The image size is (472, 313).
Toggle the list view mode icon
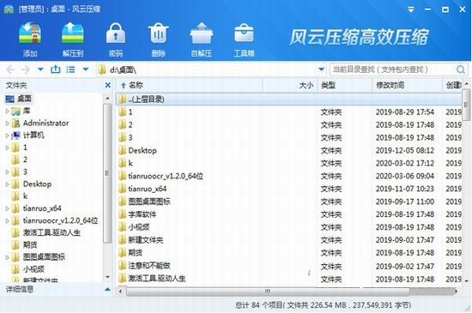70,69
